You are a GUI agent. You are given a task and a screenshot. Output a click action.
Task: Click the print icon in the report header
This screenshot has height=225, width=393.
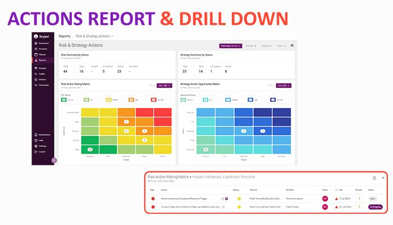coord(292,45)
